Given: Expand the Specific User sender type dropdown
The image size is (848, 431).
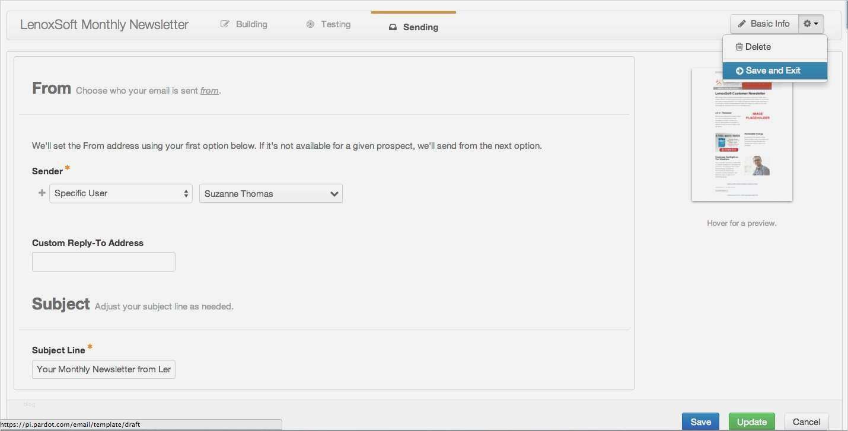Looking at the screenshot, I should point(121,193).
